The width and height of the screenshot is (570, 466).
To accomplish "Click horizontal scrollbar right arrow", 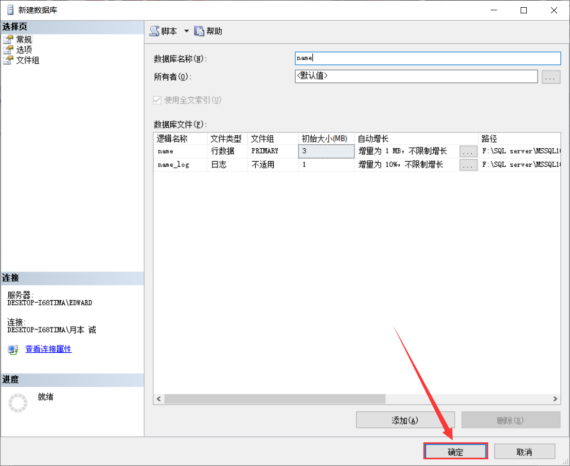I will tap(555, 399).
